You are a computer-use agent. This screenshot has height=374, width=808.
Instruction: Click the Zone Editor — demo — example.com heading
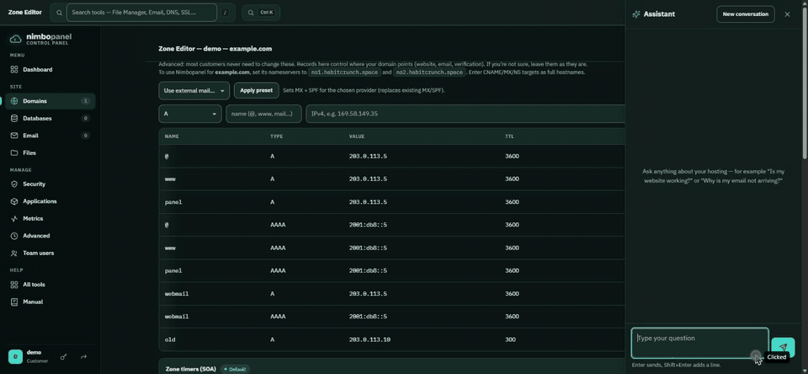click(x=215, y=49)
